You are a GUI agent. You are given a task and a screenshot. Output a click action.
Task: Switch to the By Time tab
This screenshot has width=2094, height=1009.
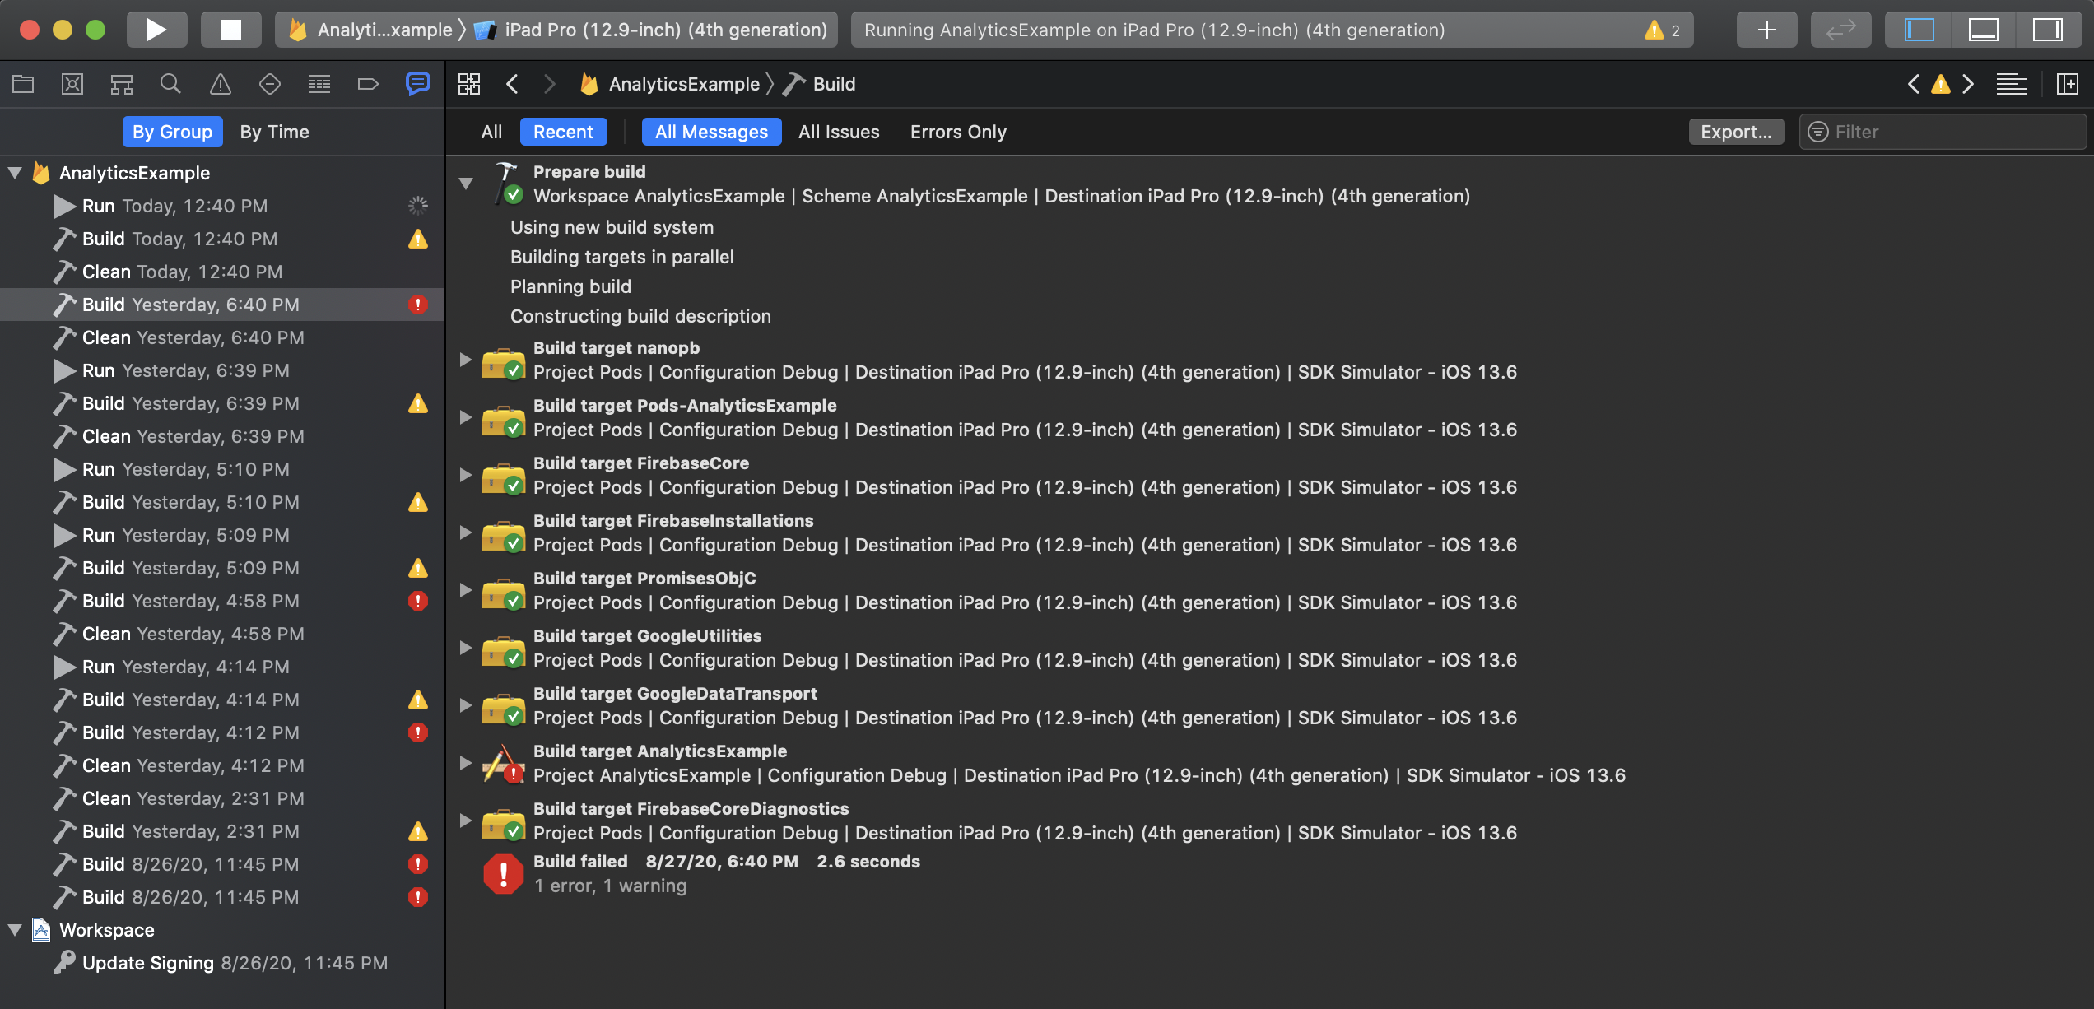[275, 131]
